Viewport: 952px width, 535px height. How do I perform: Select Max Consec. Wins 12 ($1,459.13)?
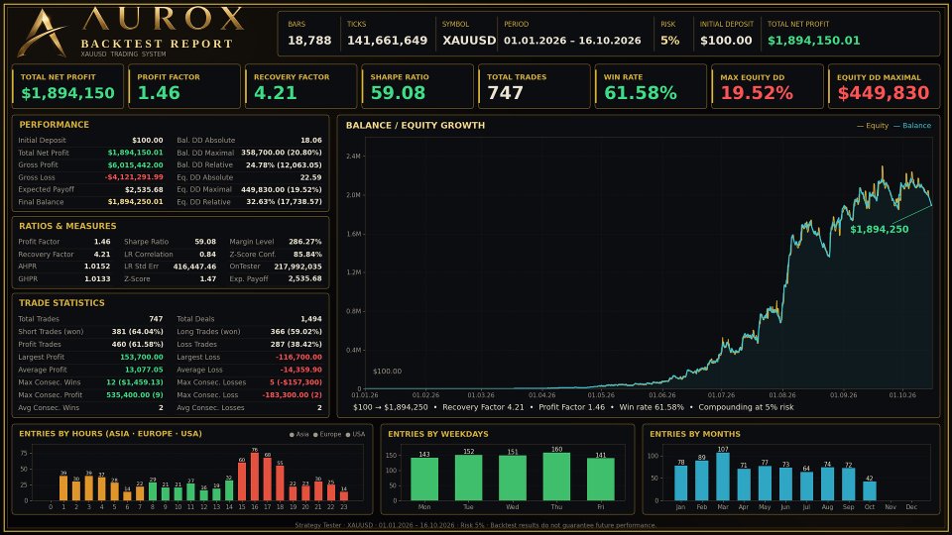(135, 382)
